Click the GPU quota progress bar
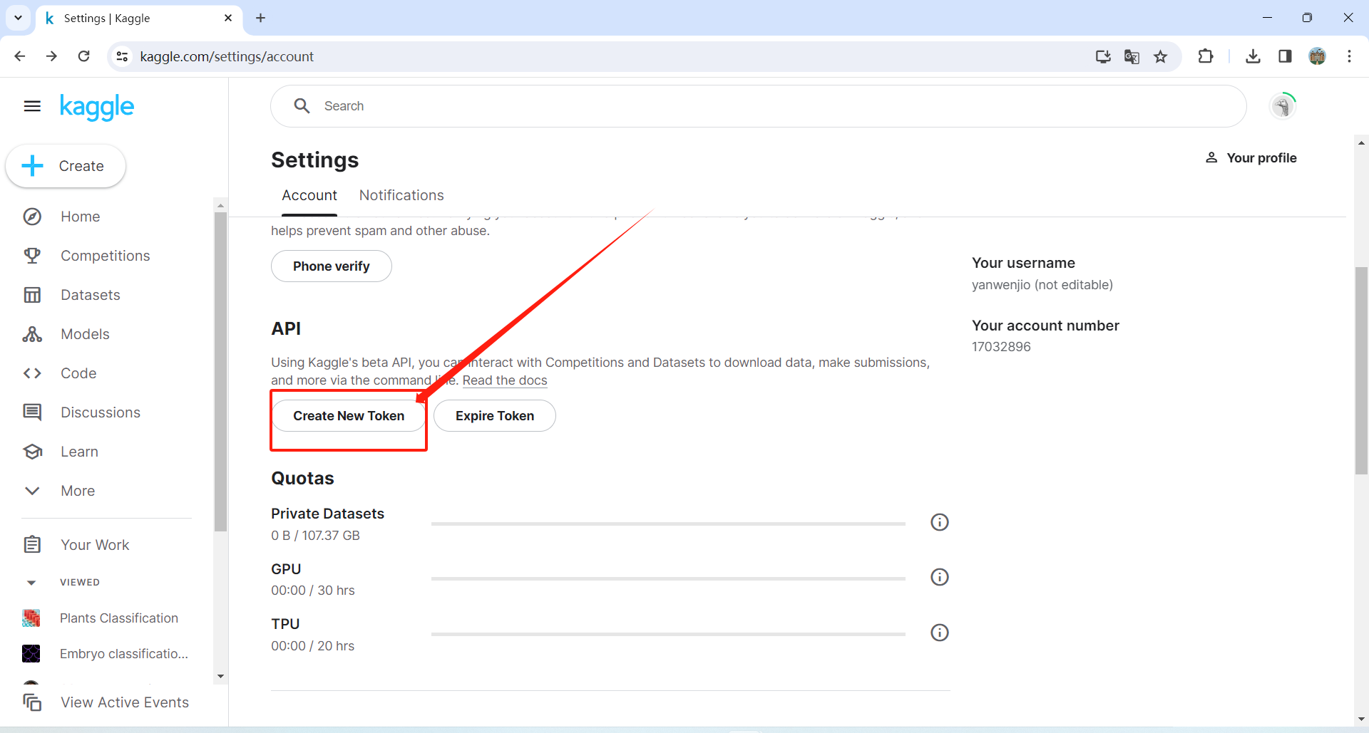The height and width of the screenshot is (733, 1369). [x=668, y=578]
